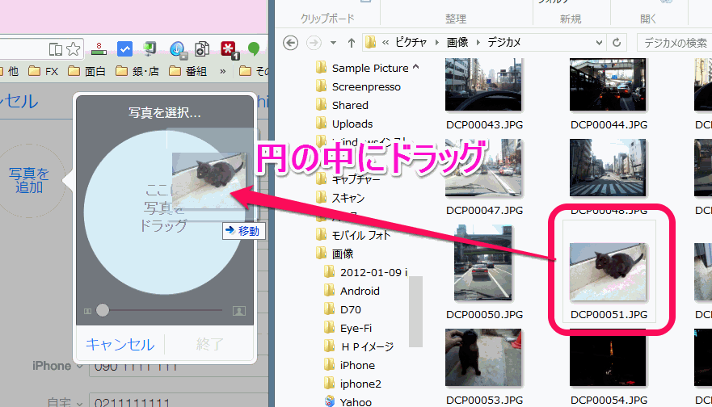The width and height of the screenshot is (712, 407).
Task: Click the Explorer back arrow button
Action: click(292, 42)
